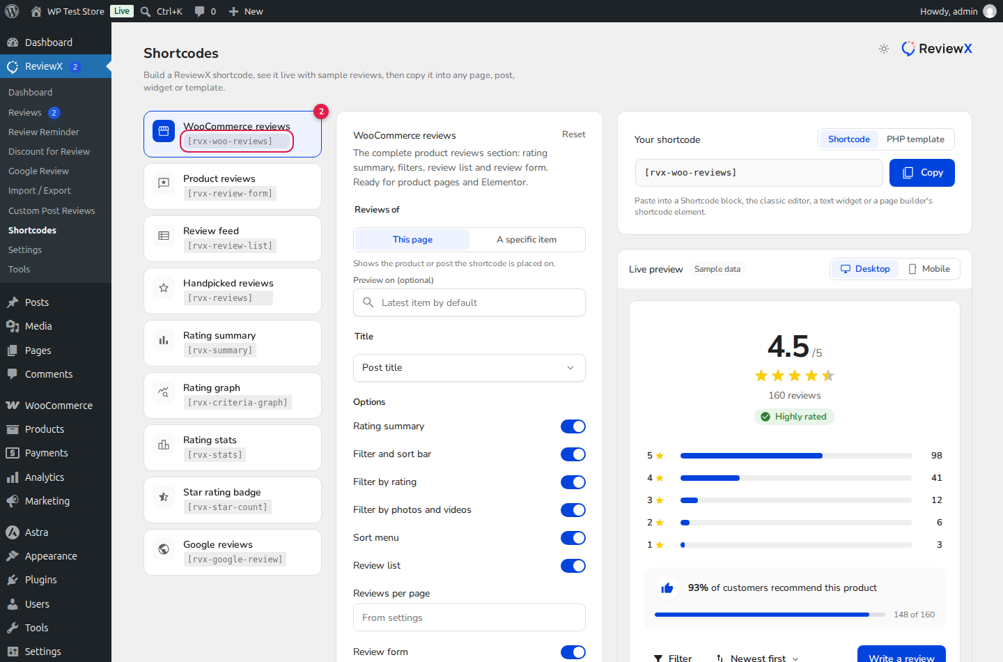
Task: Open Custom Post Reviews link
Action: click(52, 210)
